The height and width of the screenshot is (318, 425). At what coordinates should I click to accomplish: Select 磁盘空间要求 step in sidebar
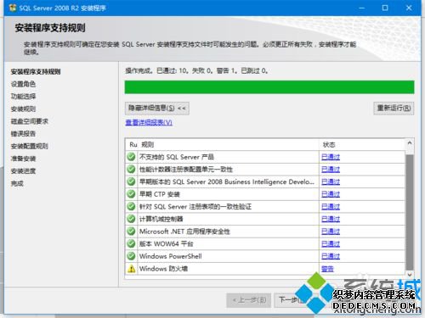[30, 121]
